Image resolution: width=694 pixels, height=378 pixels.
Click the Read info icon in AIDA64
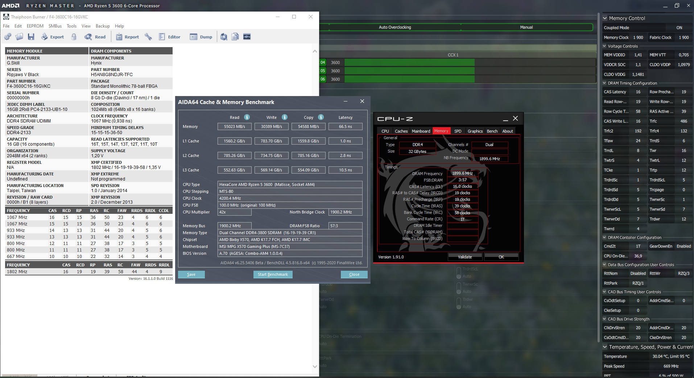point(247,117)
